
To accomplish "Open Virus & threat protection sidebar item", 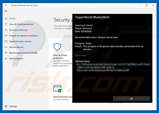I will [21, 24].
